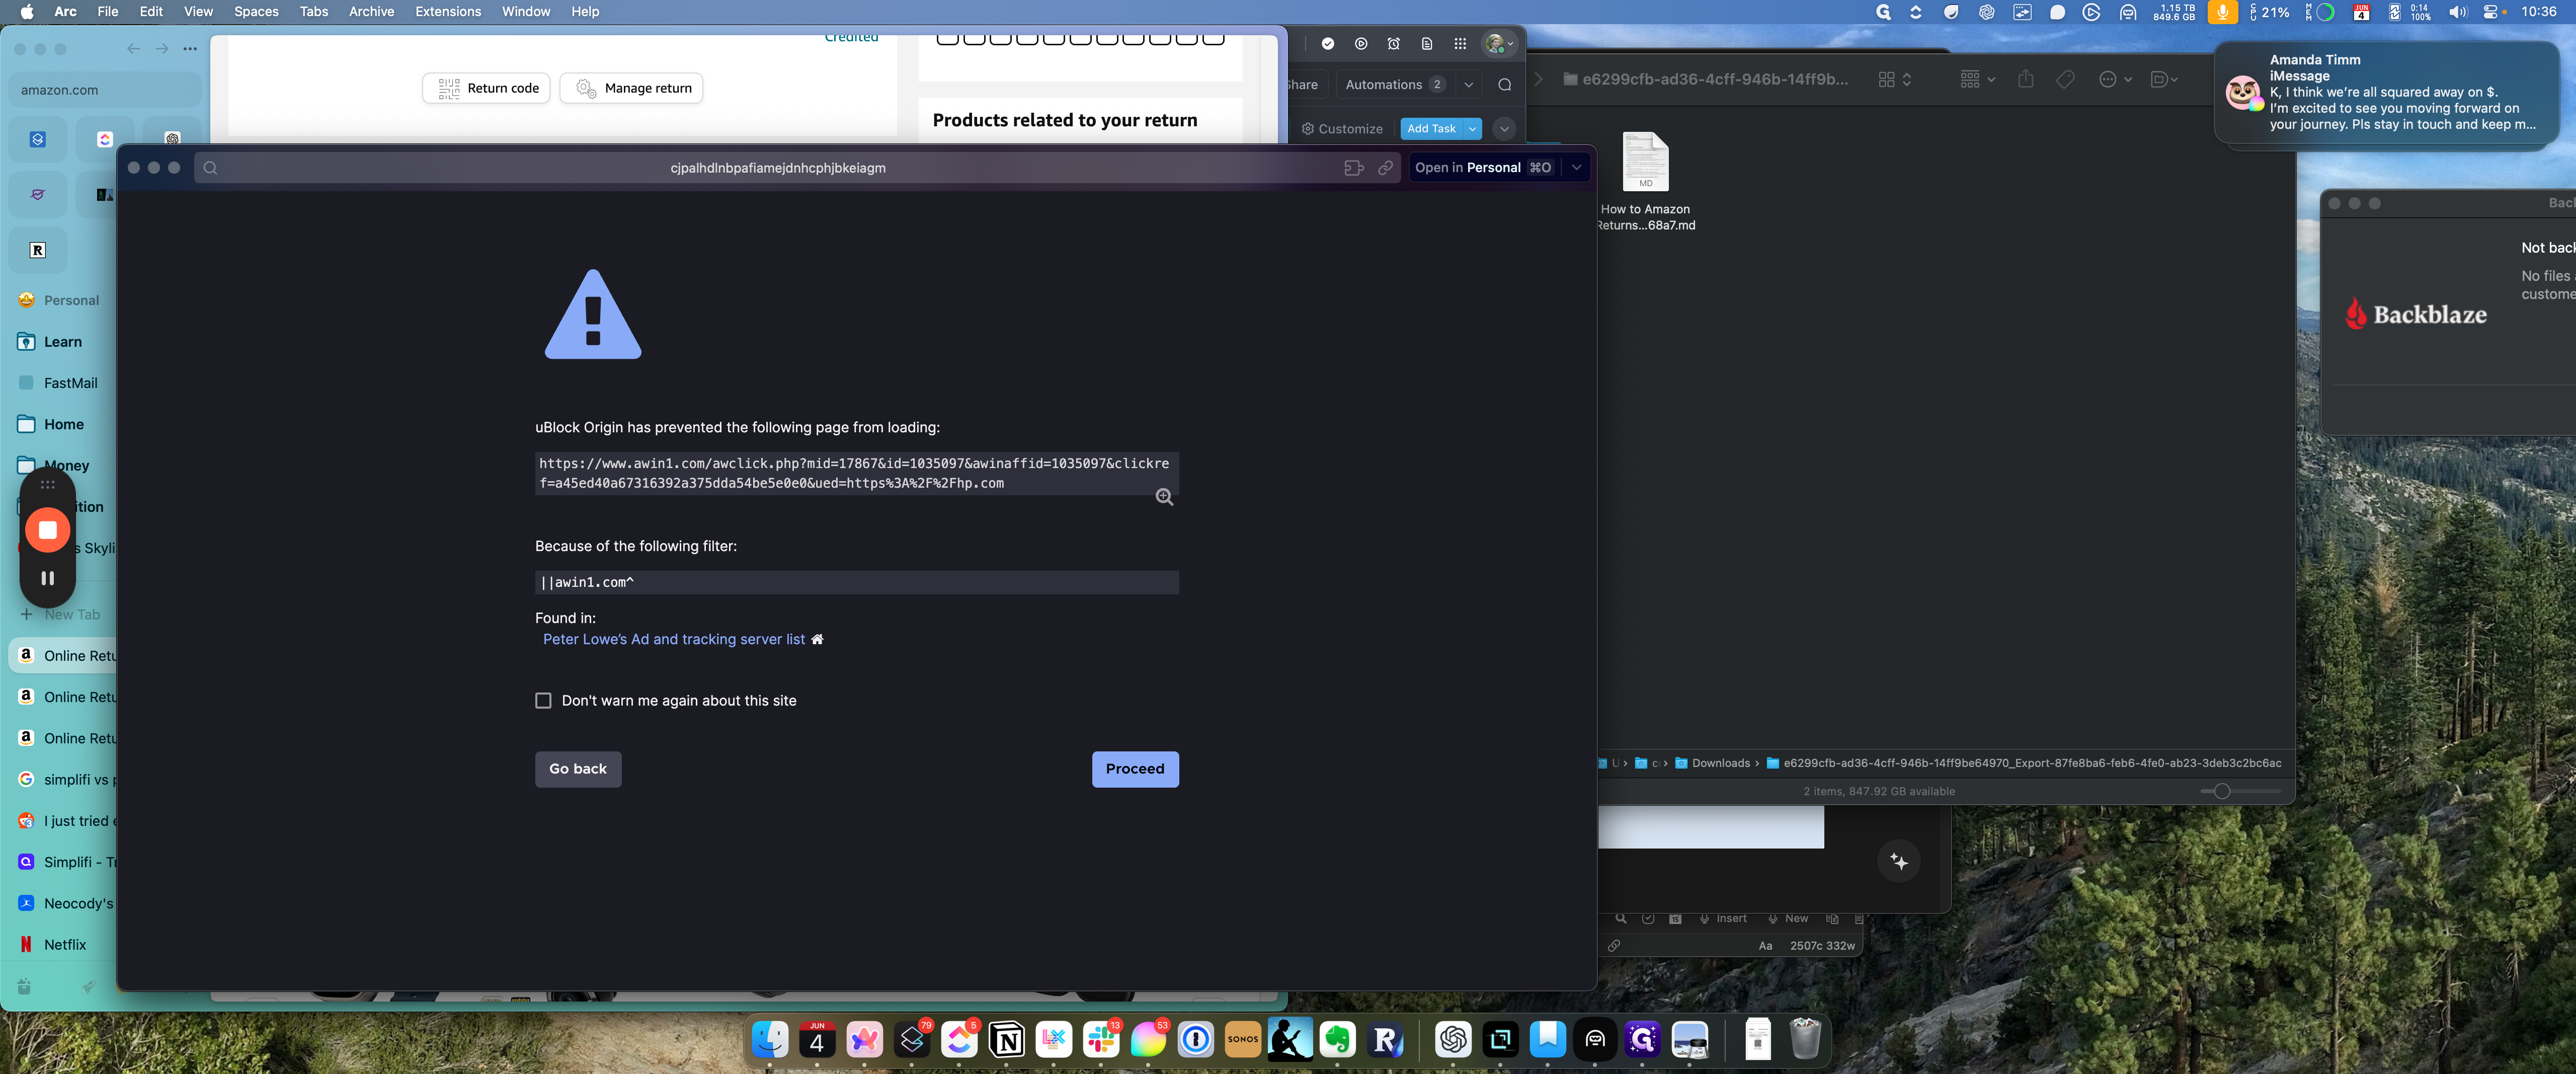Open Control Center in the menu bar

[2491, 12]
